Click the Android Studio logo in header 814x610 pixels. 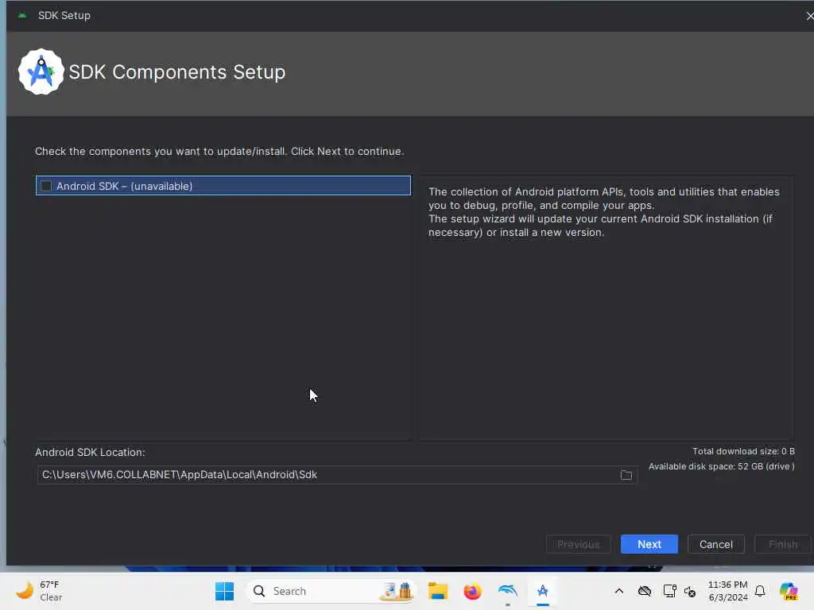(41, 71)
